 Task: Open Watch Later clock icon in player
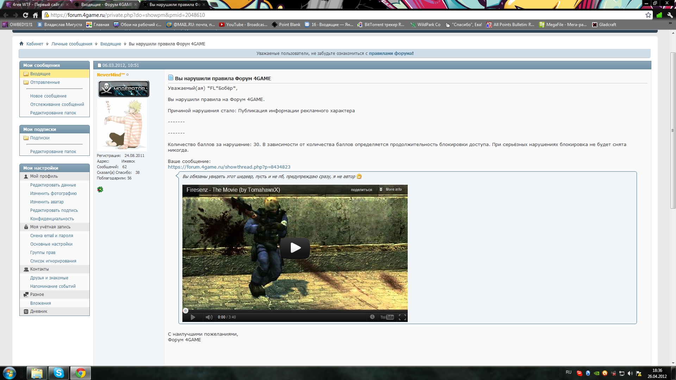pos(372,317)
